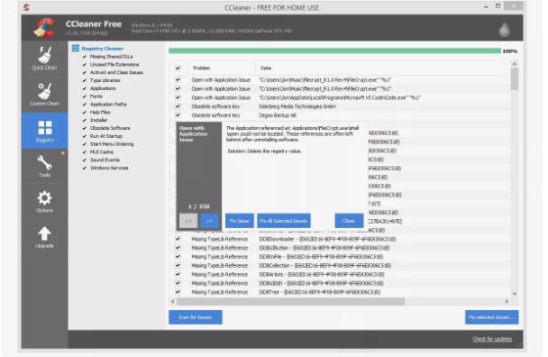
Task: Open the Check for updates link
Action: pos(492,339)
